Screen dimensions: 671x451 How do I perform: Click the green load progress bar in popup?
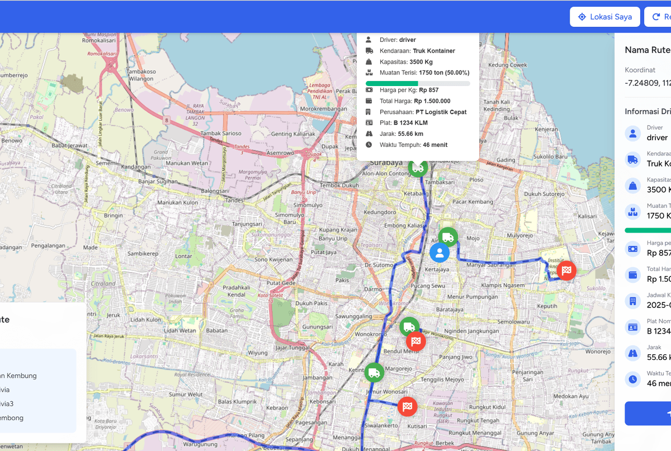coord(391,83)
